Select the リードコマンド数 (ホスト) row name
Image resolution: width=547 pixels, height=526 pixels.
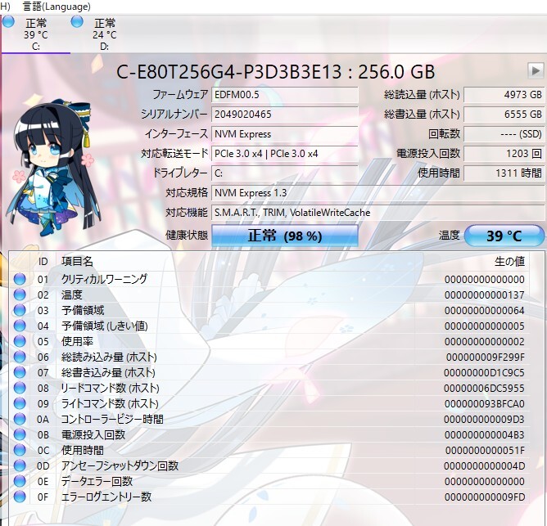click(111, 388)
